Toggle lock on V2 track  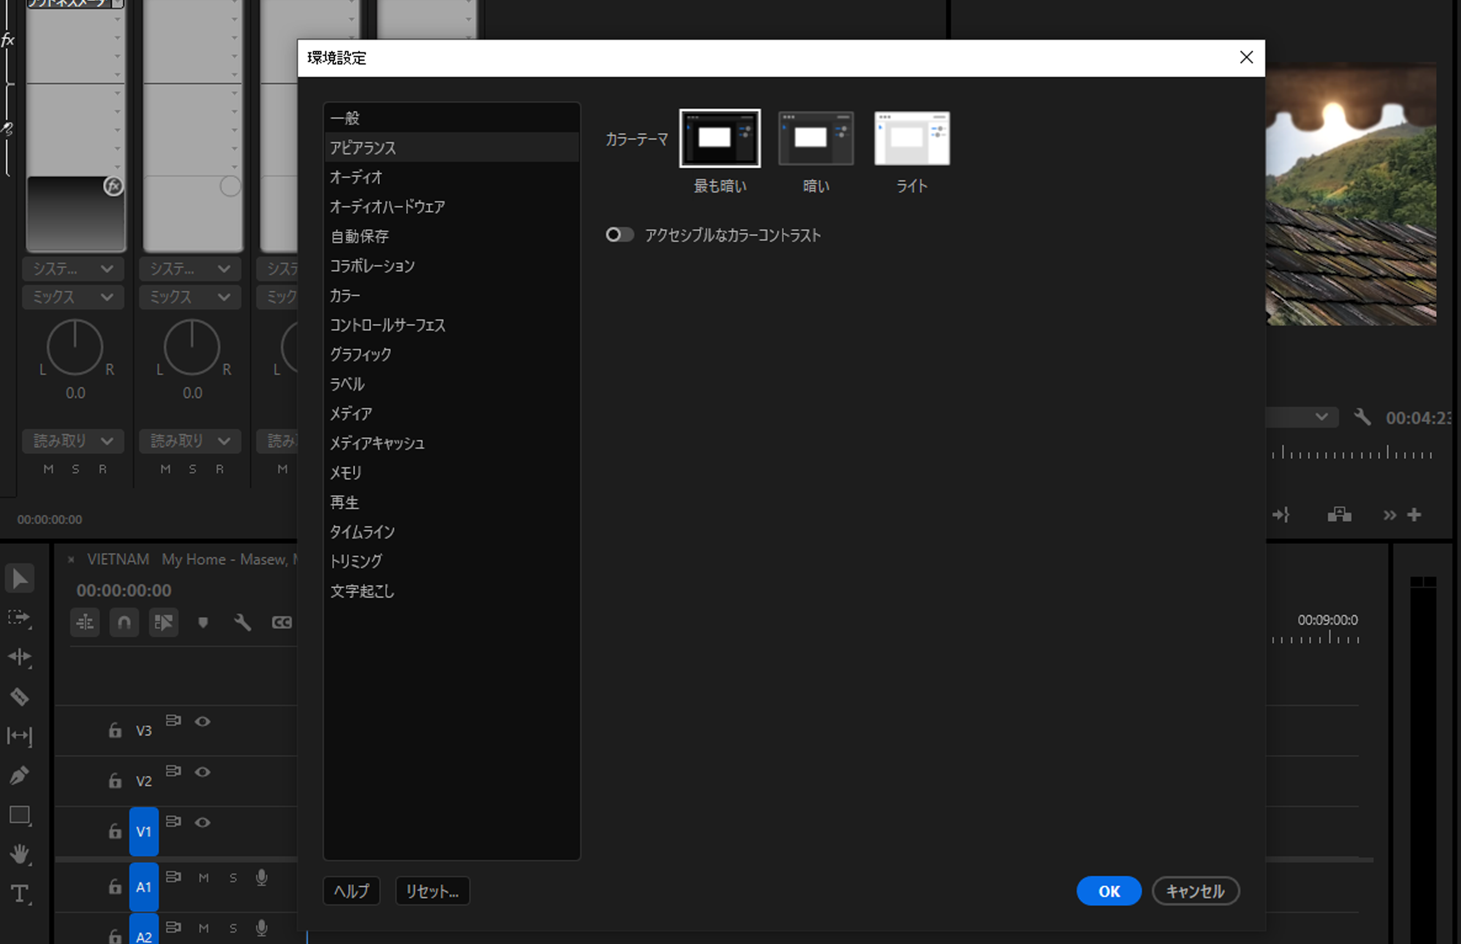point(115,780)
